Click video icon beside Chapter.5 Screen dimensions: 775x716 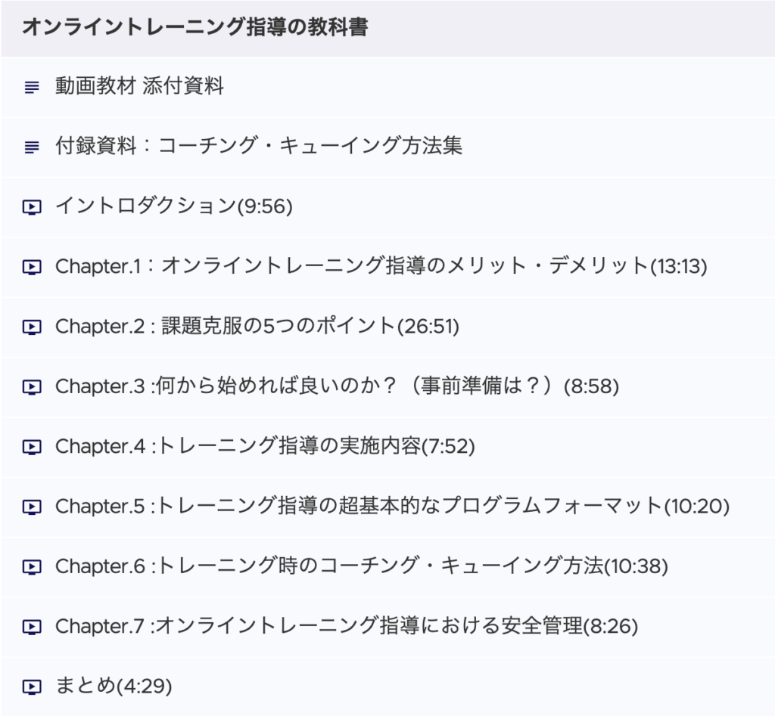tap(32, 507)
